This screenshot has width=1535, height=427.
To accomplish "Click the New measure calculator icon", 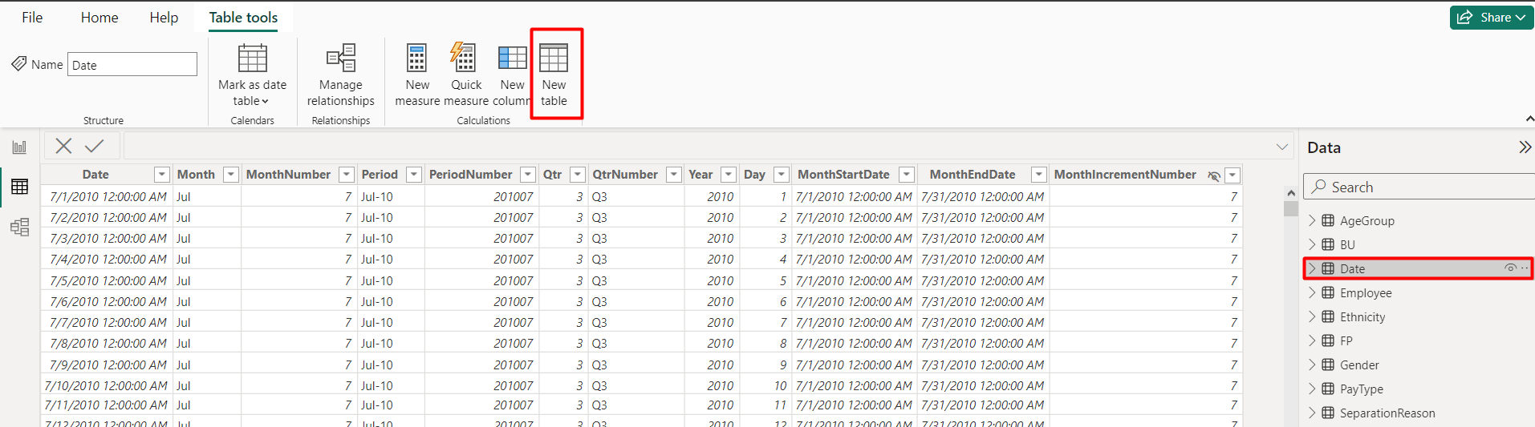I will point(416,58).
